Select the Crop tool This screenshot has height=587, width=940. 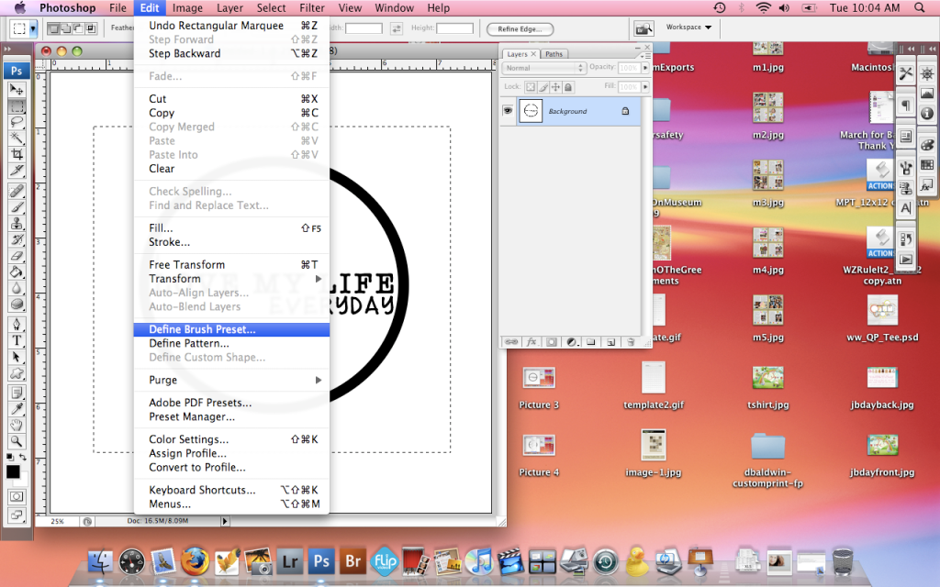pyautogui.click(x=17, y=154)
